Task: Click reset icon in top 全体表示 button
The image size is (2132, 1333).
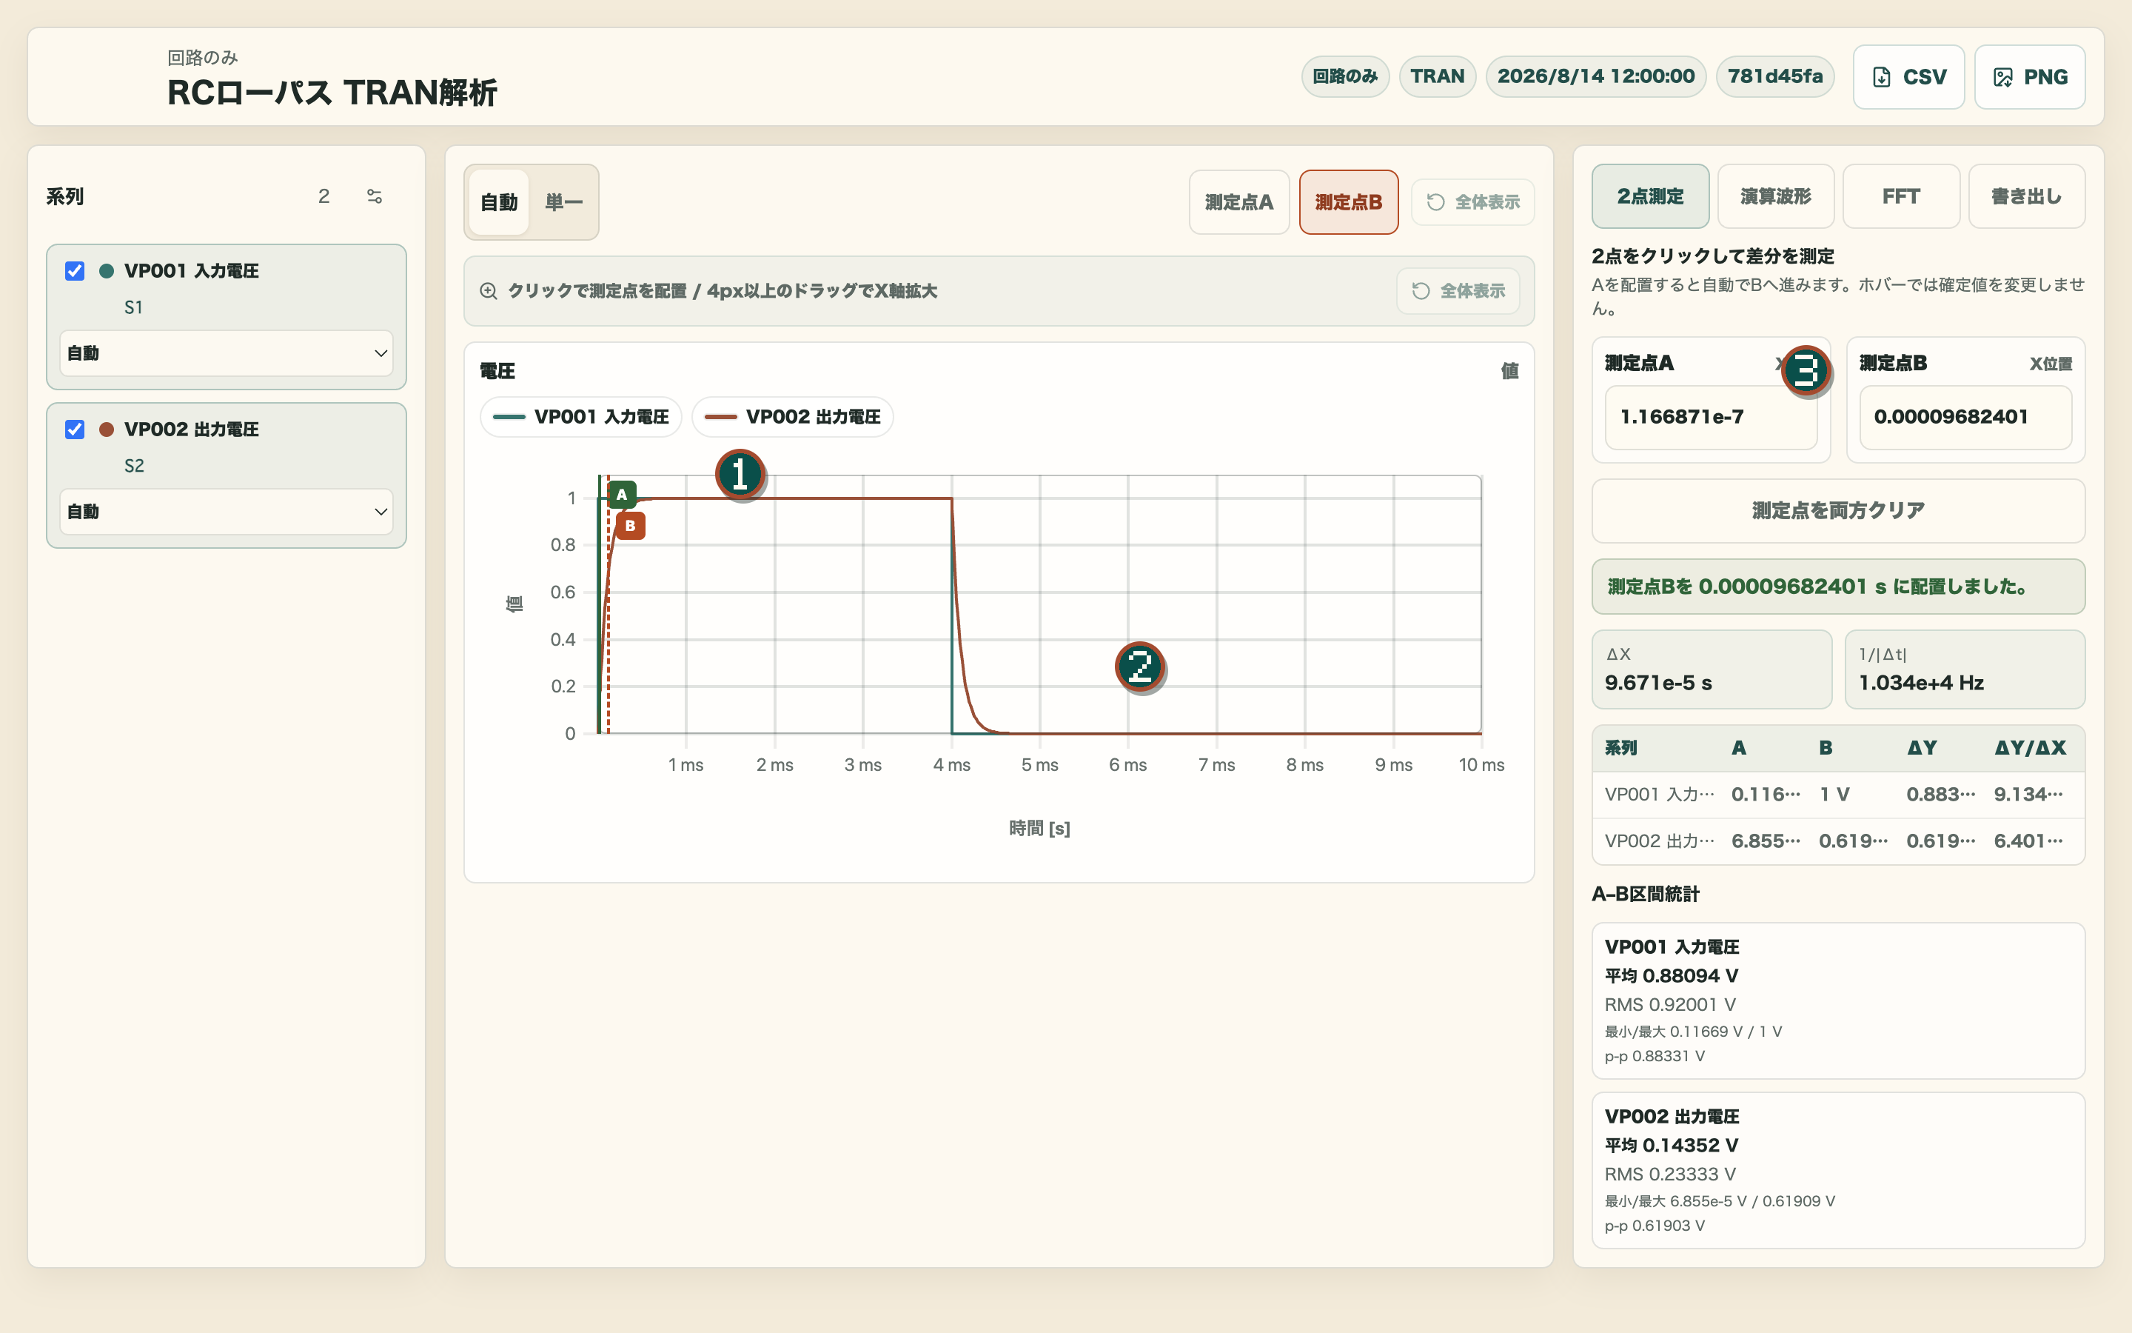Action: [1435, 202]
